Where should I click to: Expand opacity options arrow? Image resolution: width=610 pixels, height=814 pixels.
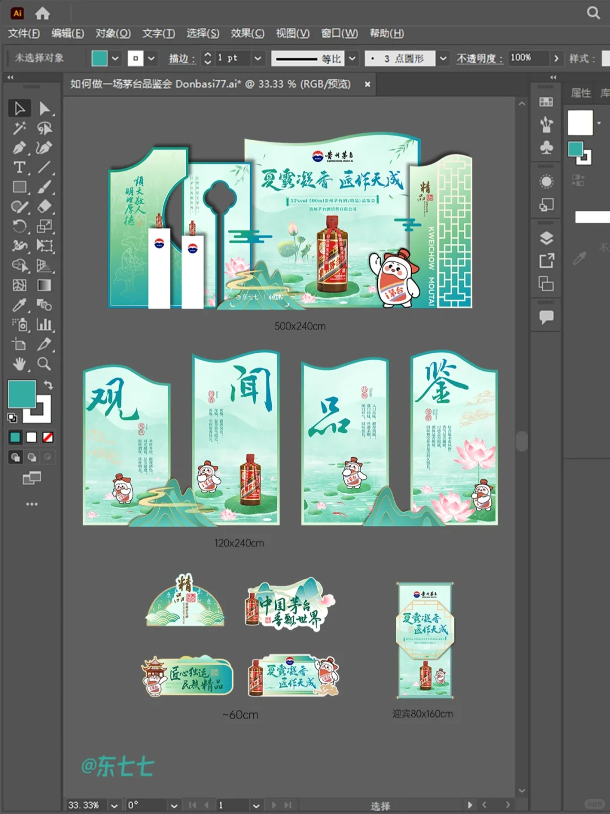[556, 58]
